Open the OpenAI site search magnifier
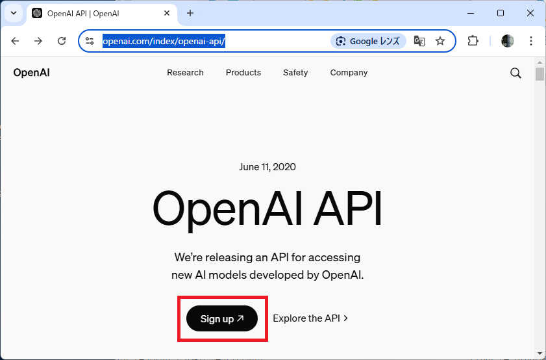This screenshot has width=546, height=360. 515,73
